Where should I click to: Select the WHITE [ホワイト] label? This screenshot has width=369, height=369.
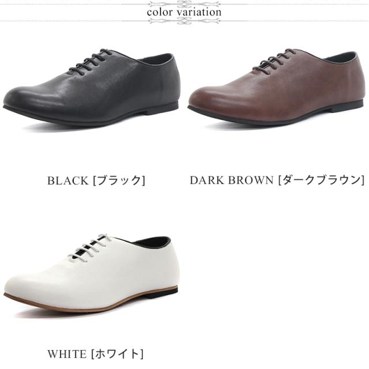point(95,354)
